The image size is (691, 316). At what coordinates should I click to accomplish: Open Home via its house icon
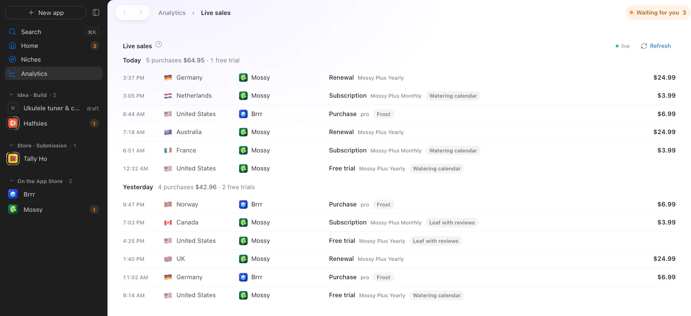(x=13, y=46)
